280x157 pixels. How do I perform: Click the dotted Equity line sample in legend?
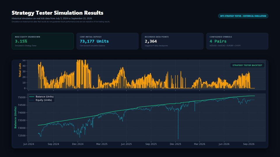[32, 100]
